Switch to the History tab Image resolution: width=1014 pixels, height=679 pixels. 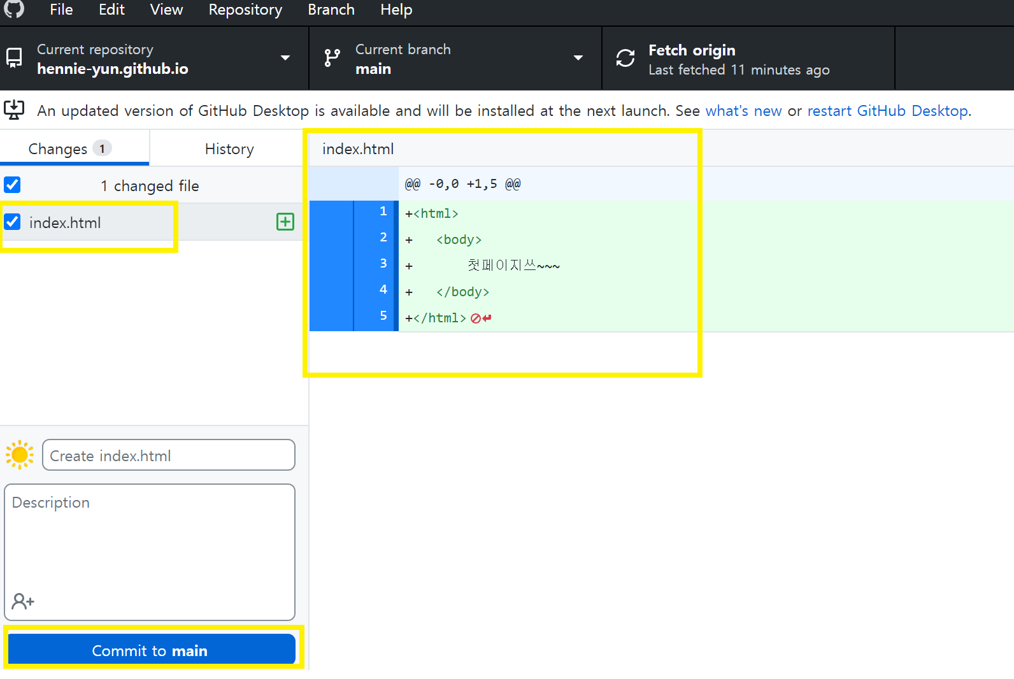tap(229, 148)
